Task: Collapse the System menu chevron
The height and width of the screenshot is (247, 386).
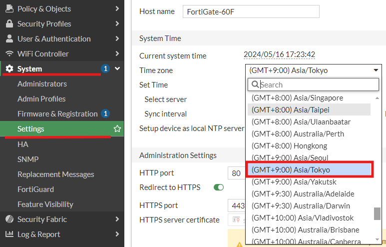Action: [x=117, y=68]
